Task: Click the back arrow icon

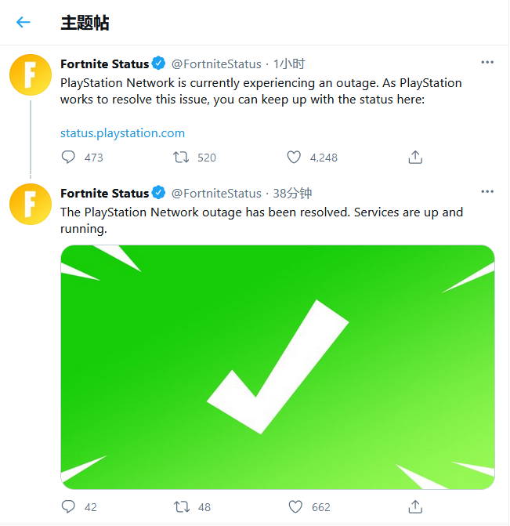Action: click(24, 22)
